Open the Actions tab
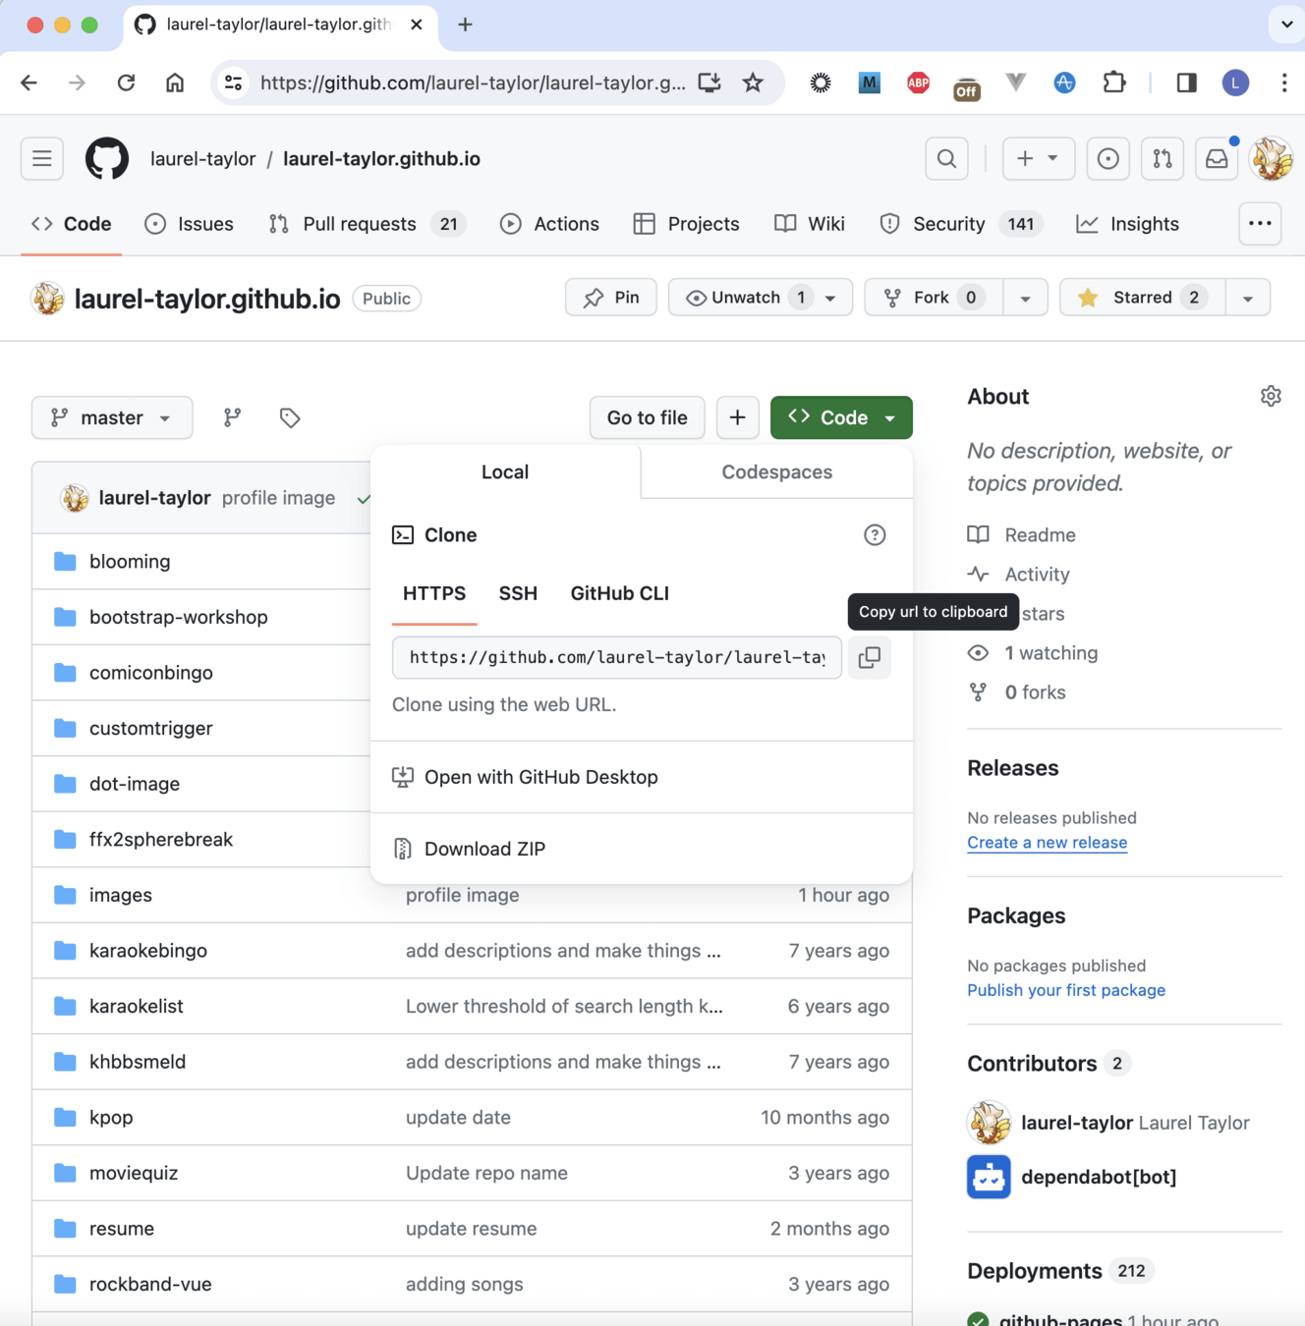This screenshot has width=1305, height=1326. point(549,224)
